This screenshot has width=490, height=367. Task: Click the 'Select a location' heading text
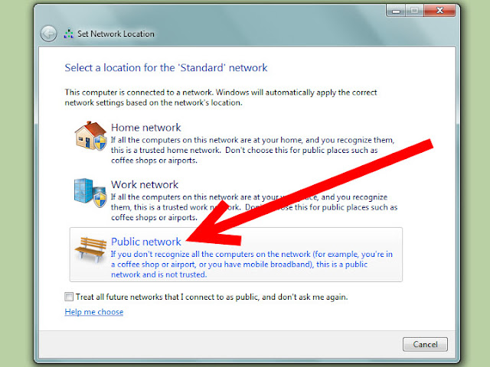[166, 68]
